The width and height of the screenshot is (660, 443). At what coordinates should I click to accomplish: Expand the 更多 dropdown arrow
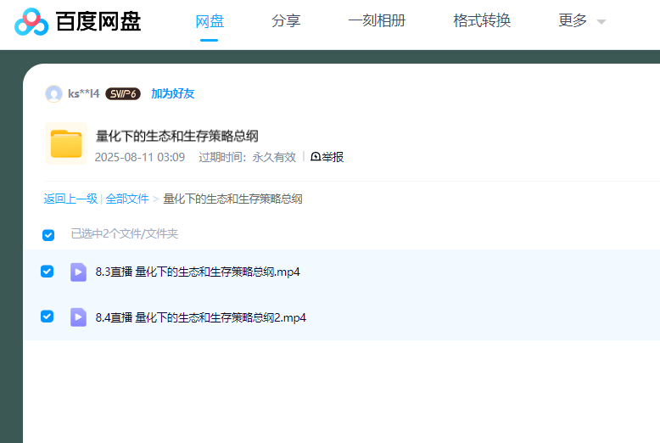601,22
